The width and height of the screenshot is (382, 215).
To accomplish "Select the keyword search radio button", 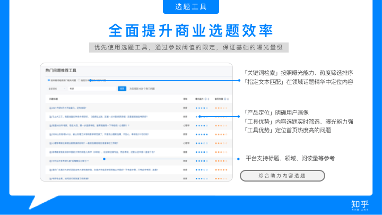I will coord(48,80).
